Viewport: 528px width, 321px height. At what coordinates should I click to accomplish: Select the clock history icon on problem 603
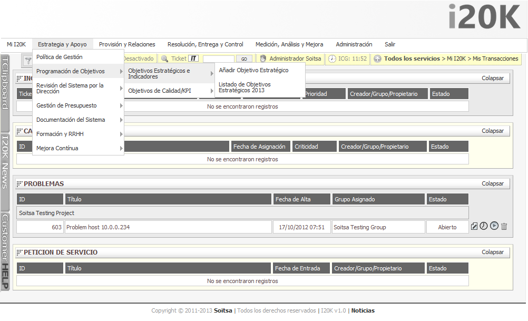484,226
